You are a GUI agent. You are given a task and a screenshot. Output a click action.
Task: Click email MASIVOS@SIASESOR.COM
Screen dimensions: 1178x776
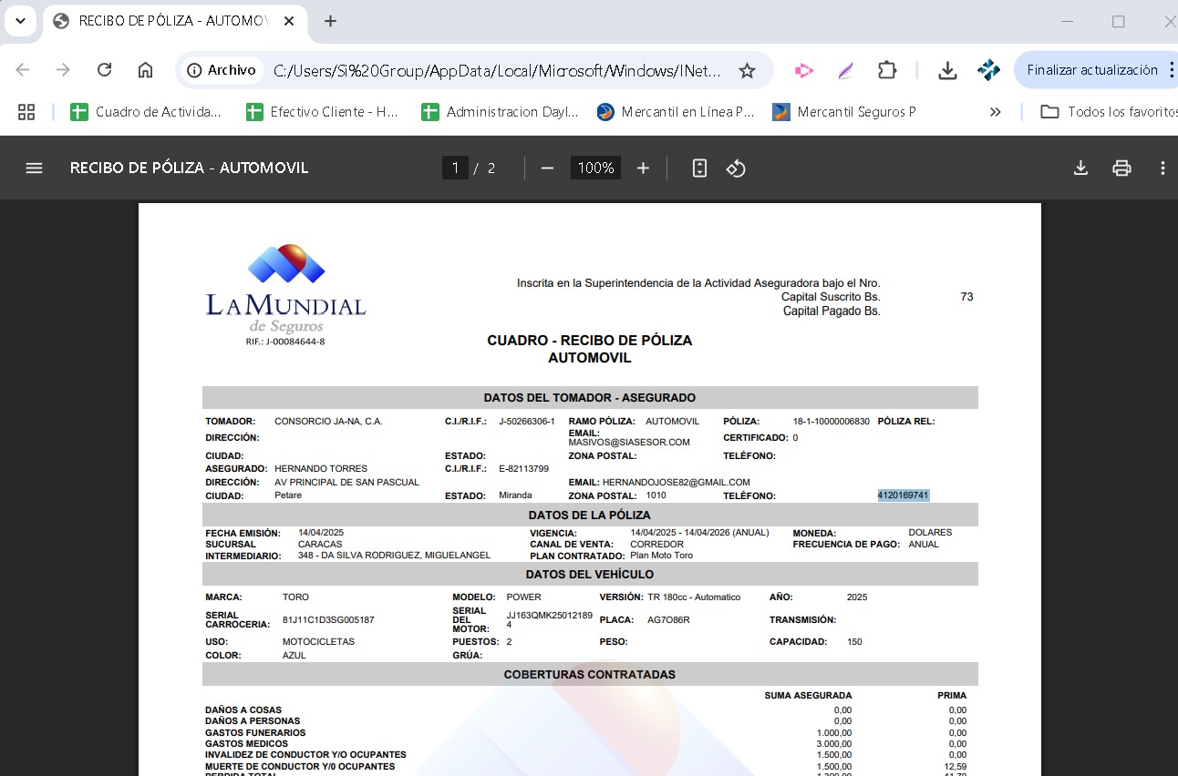(x=629, y=443)
